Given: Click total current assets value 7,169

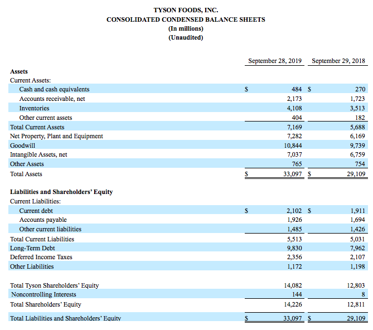Looking at the screenshot, I should click(x=294, y=127).
